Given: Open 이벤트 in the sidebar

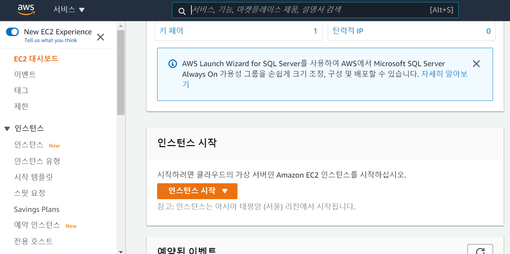Looking at the screenshot, I should tap(25, 75).
